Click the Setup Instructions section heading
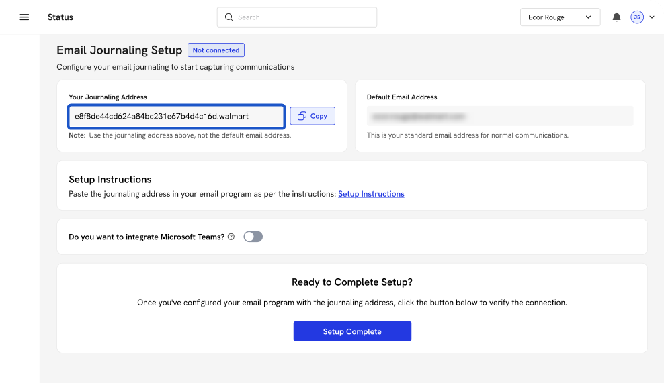The width and height of the screenshot is (664, 383). click(110, 180)
